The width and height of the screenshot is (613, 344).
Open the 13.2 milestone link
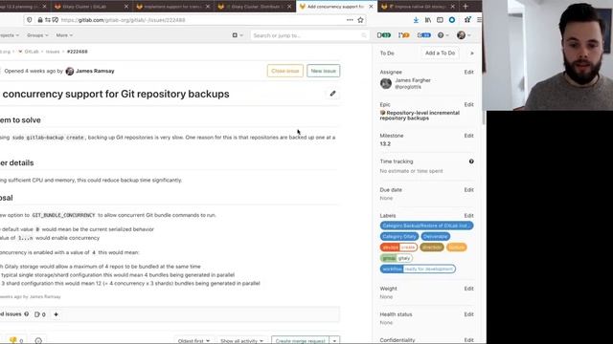click(x=385, y=144)
